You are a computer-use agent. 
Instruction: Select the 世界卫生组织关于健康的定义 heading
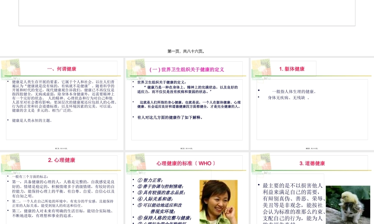pos(187,69)
